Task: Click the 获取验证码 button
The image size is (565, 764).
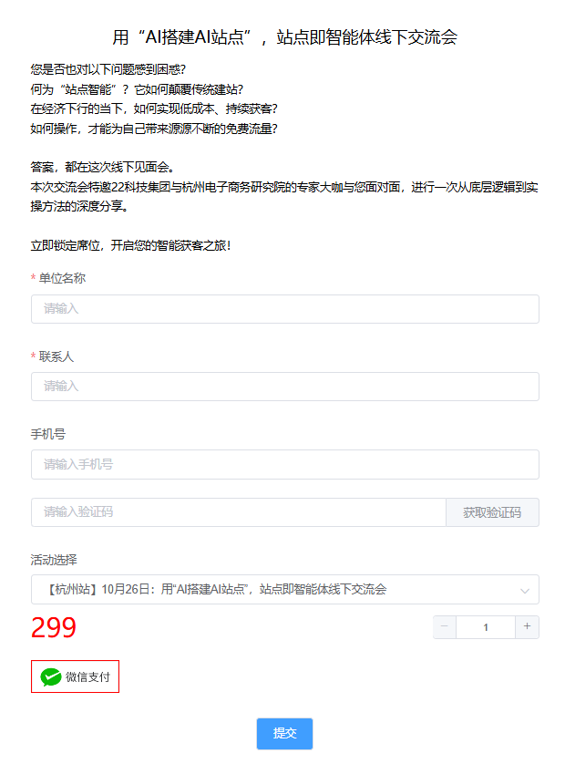Action: point(492,512)
